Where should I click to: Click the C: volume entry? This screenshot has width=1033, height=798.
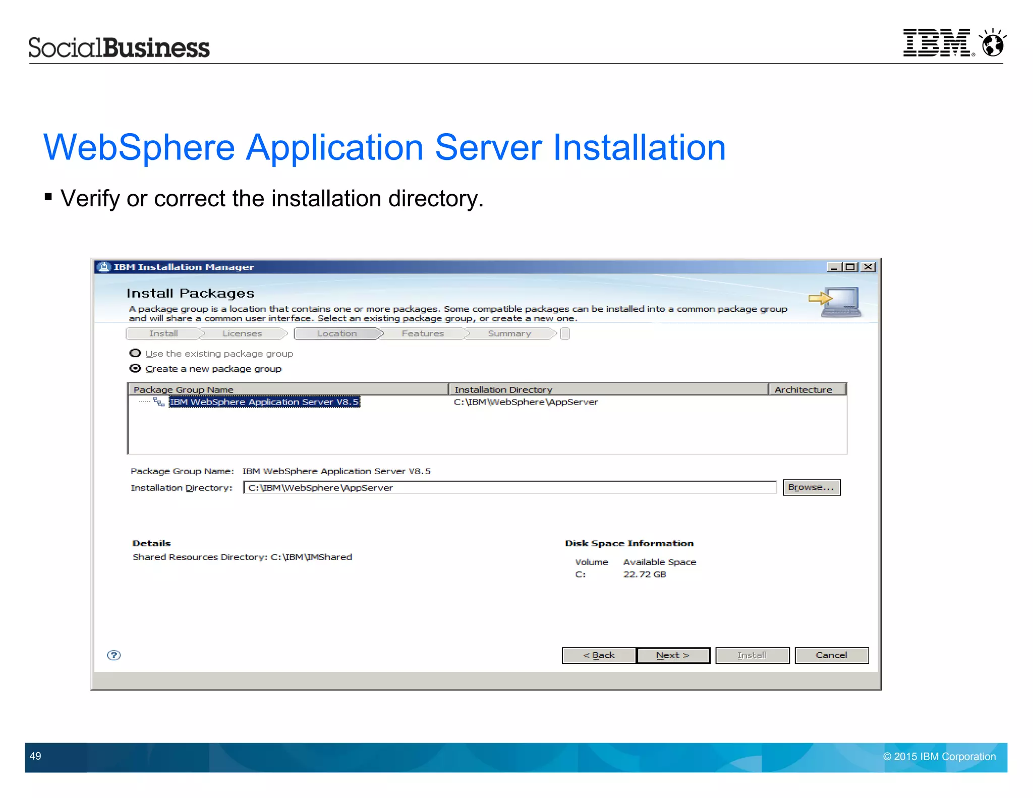point(581,575)
